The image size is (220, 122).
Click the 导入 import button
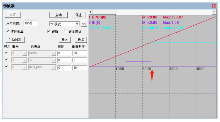point(65,40)
